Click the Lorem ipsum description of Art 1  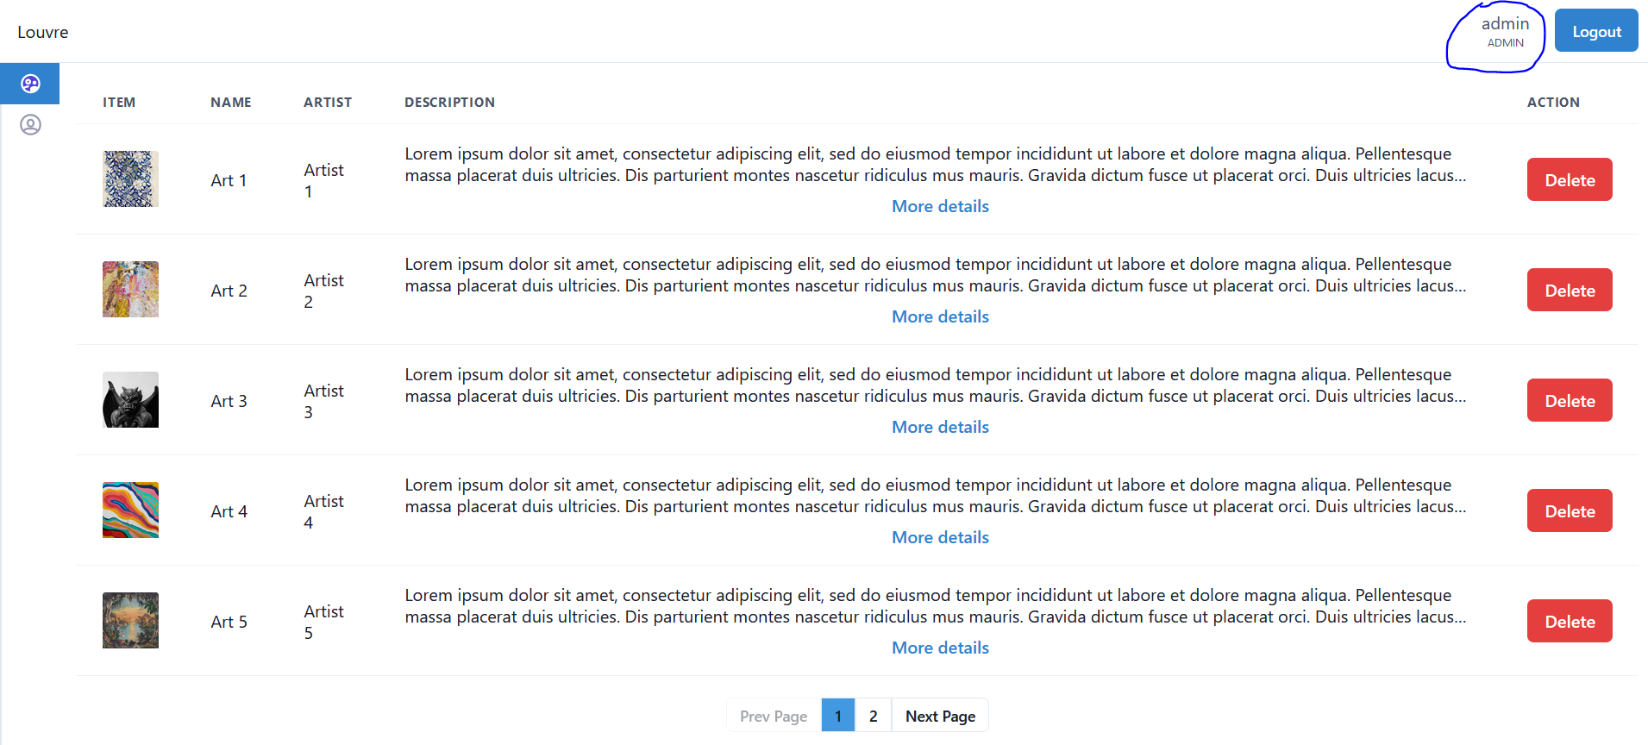pos(936,164)
